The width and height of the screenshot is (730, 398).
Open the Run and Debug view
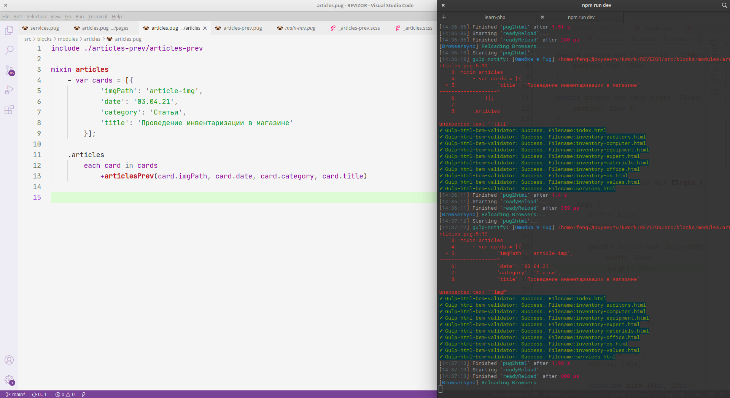point(9,90)
